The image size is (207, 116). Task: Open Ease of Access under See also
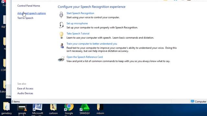tap(25, 89)
